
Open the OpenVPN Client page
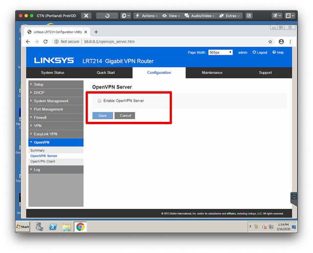coord(43,161)
